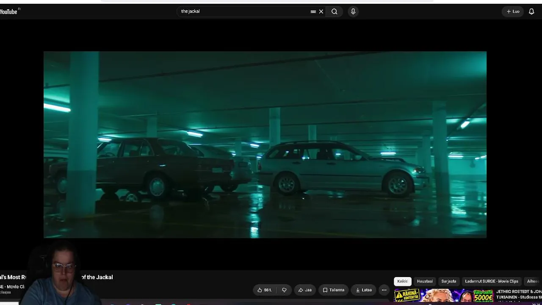Dislike the video with thumbs down
542x305 pixels.
click(x=285, y=290)
